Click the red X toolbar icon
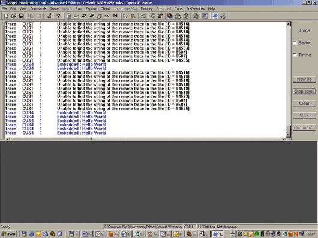318x238 pixels. [x=133, y=16]
